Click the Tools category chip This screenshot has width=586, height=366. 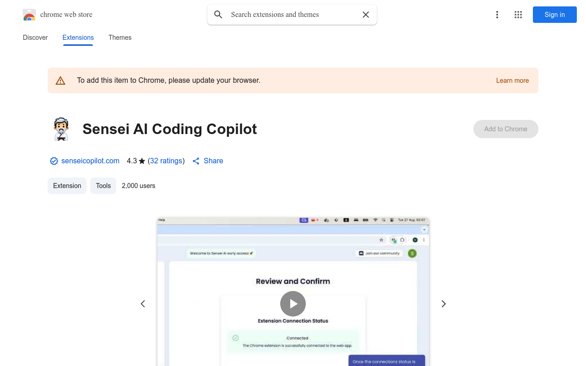(x=103, y=186)
